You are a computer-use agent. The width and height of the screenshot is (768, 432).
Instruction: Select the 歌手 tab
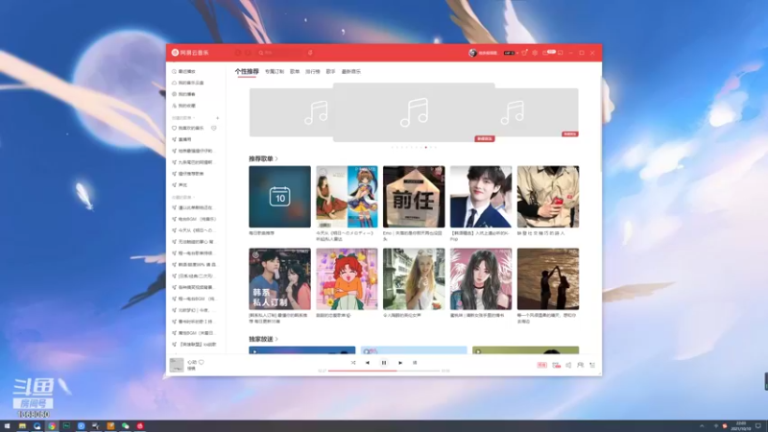(330, 71)
